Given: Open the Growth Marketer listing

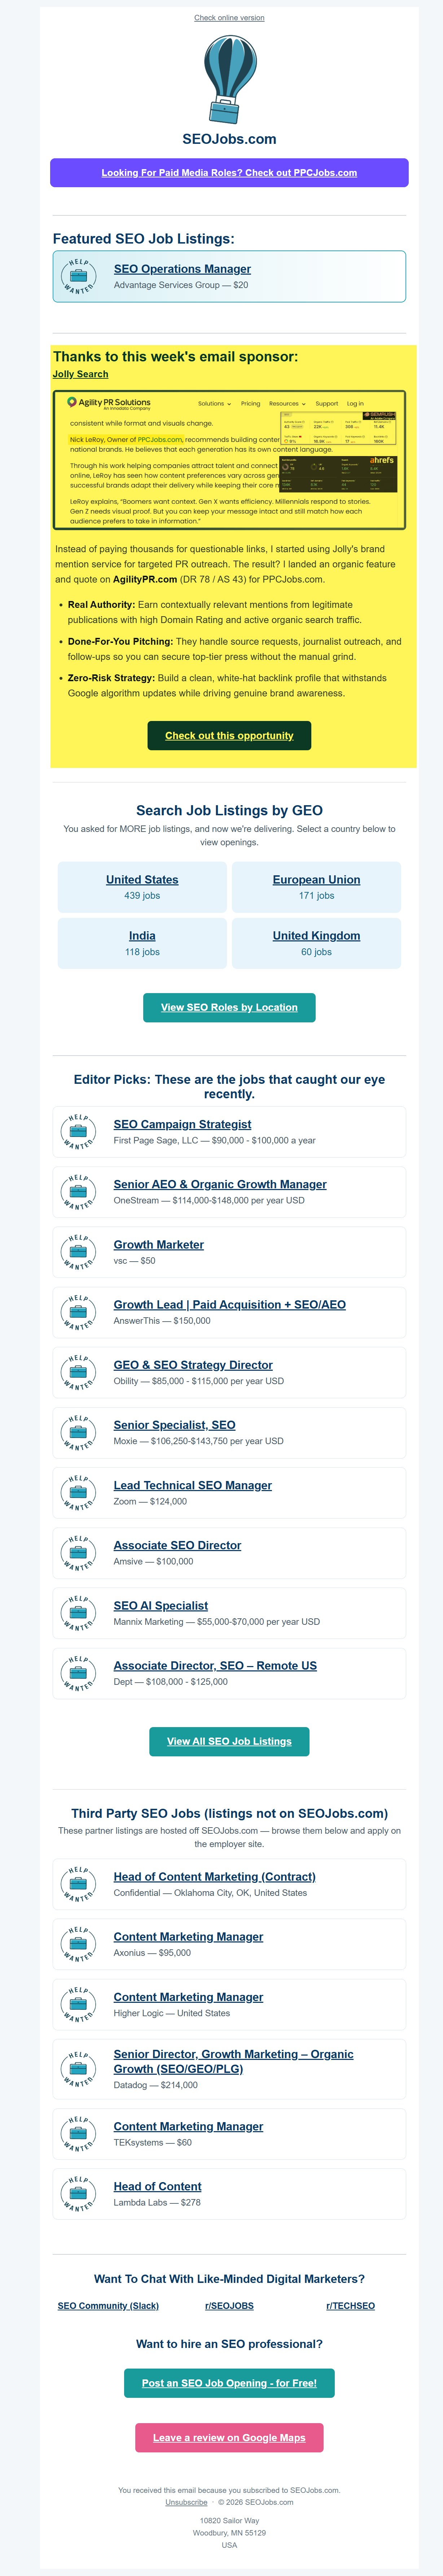Looking at the screenshot, I should [159, 1245].
